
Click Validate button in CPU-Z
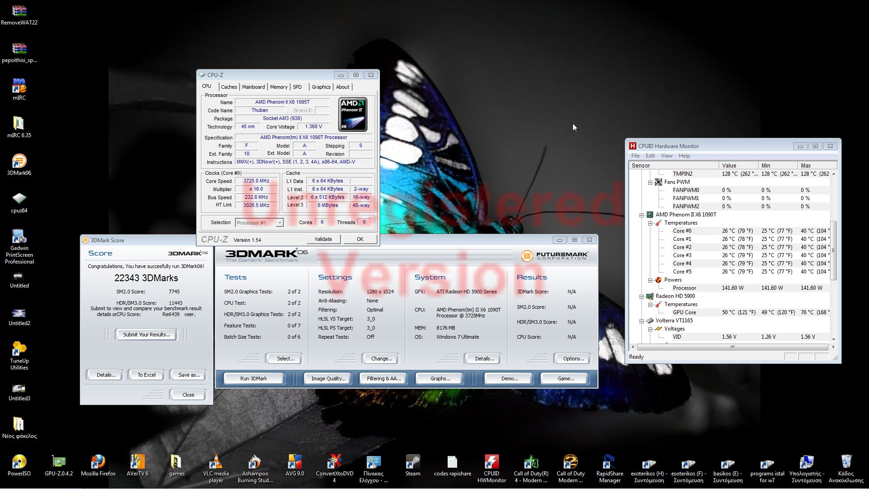click(x=323, y=239)
